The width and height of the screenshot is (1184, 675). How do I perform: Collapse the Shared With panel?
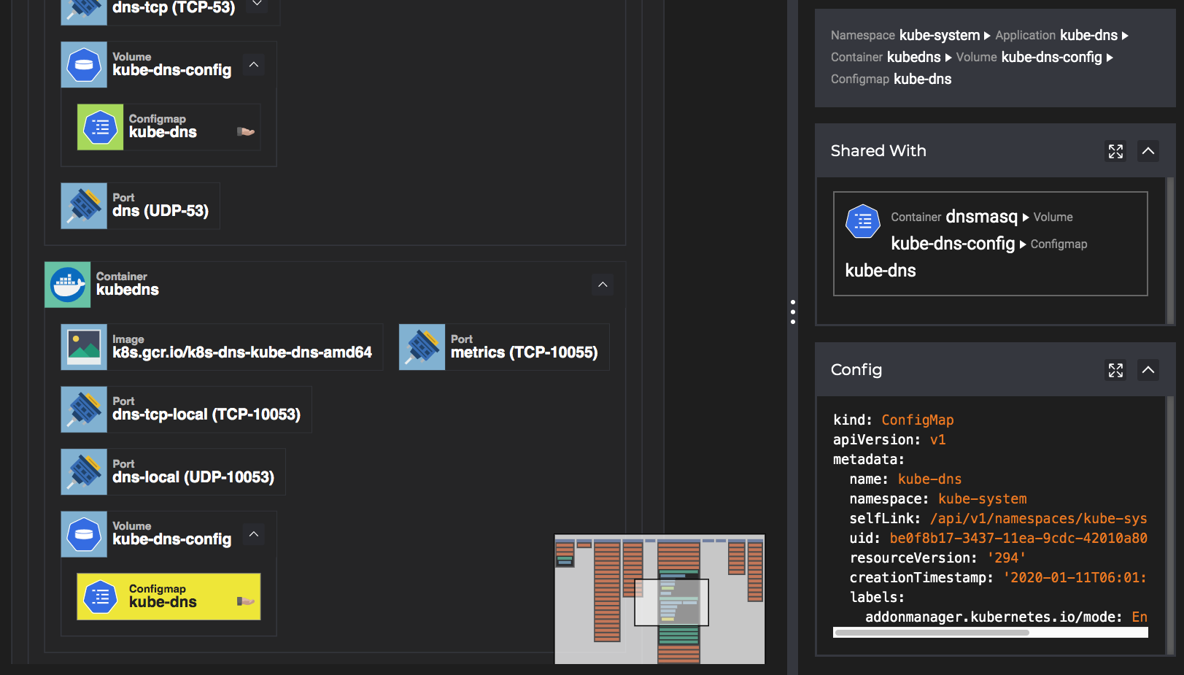point(1148,151)
